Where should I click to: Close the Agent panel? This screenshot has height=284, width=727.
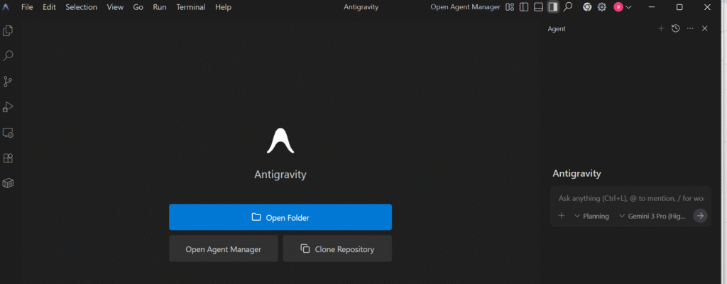click(x=705, y=28)
